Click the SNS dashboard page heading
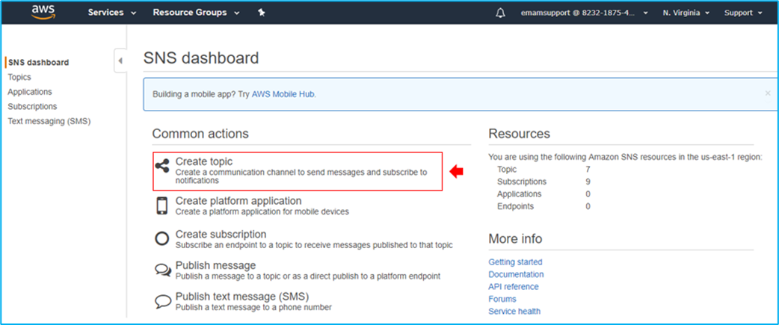This screenshot has height=325, width=779. click(x=201, y=58)
